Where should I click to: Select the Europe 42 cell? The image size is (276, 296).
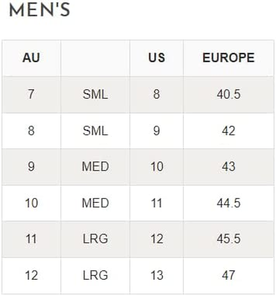(228, 131)
